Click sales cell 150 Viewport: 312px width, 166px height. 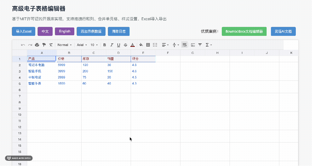(118, 71)
